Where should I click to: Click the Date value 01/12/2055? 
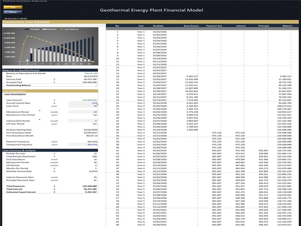pos(91,77)
